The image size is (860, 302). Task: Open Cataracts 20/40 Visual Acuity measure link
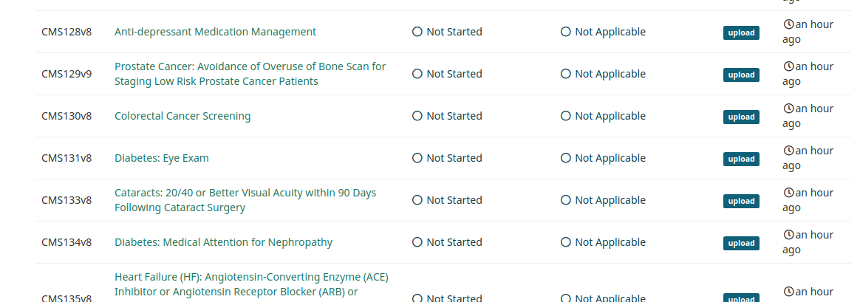point(245,200)
